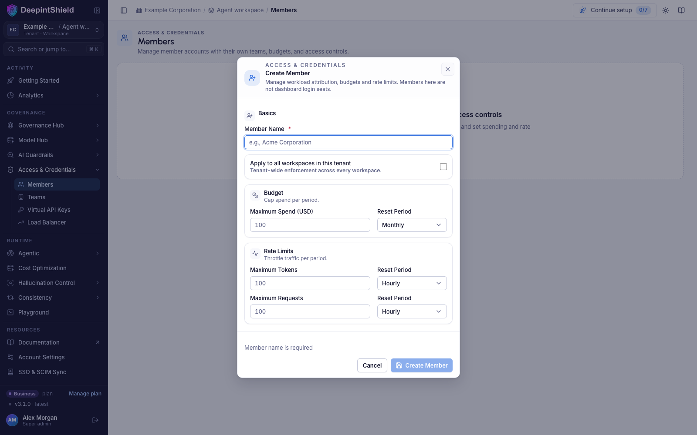Open Virtual API Keys page

click(x=57, y=210)
